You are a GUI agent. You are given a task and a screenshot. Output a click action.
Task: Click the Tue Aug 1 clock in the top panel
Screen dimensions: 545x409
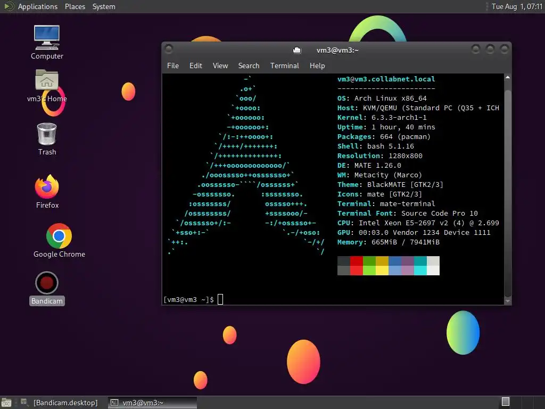pos(517,6)
